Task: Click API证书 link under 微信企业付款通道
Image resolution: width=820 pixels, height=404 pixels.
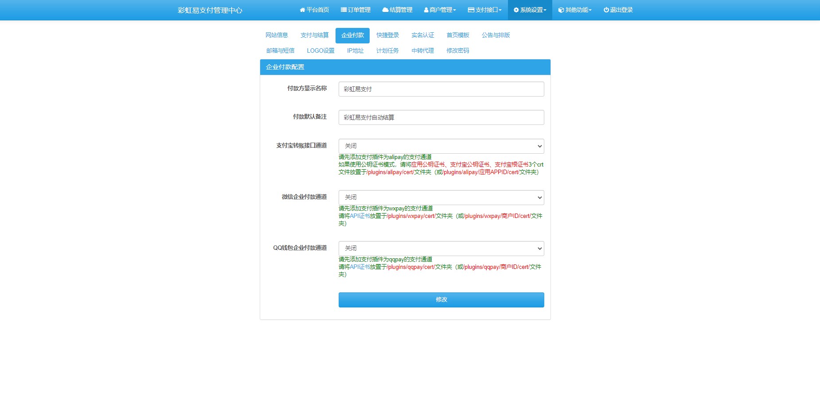Action: coord(360,216)
